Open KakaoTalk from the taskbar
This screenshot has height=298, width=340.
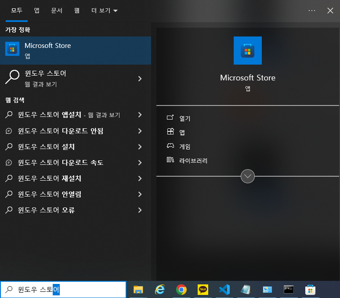click(x=203, y=290)
